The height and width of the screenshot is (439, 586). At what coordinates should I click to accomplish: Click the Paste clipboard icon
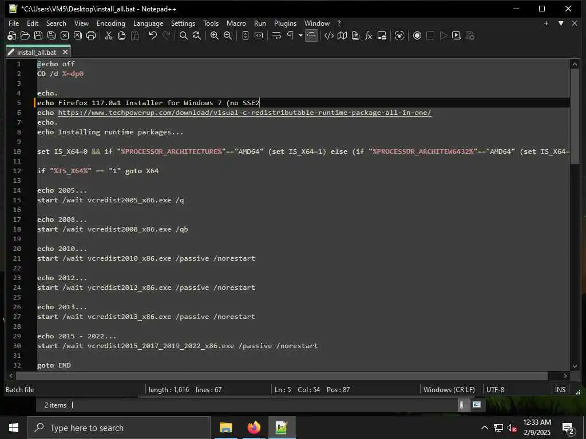point(135,36)
